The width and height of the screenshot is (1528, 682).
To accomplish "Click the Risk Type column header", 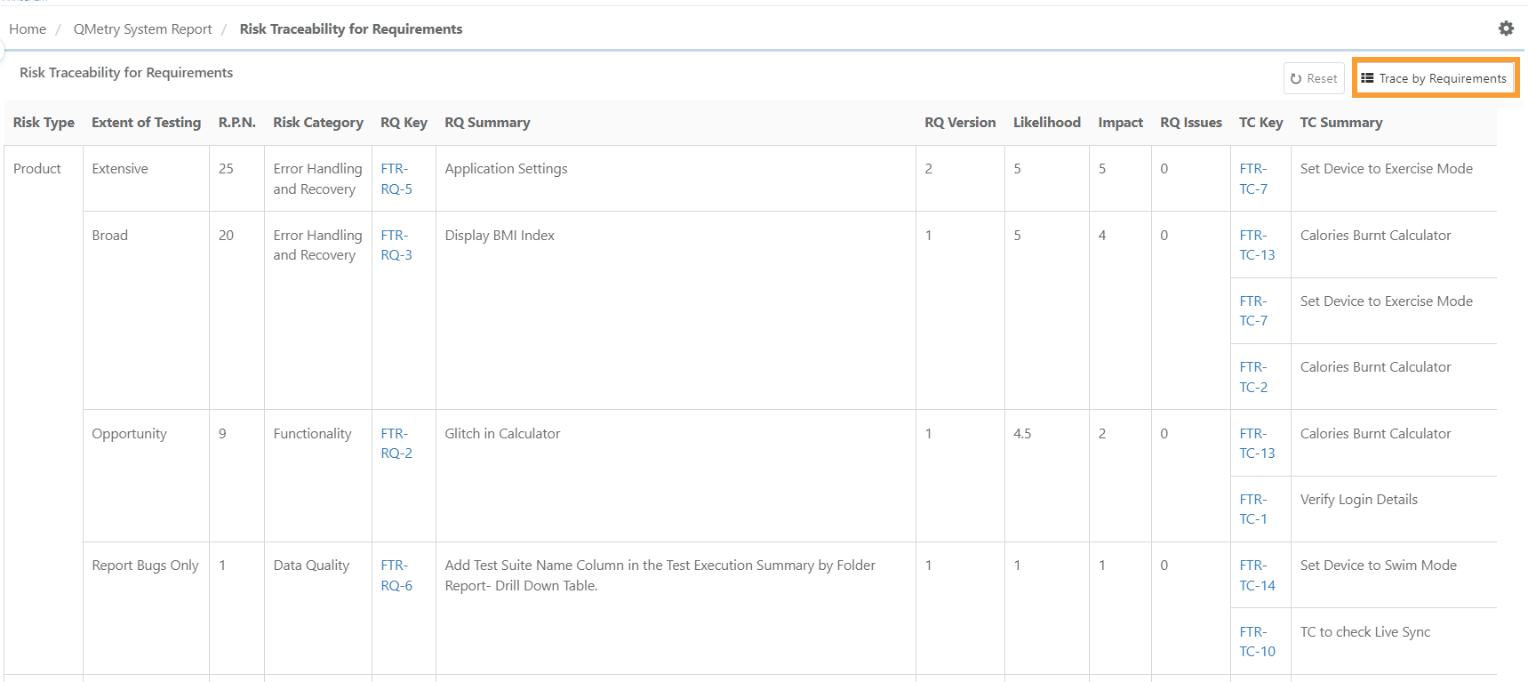I will (x=44, y=123).
